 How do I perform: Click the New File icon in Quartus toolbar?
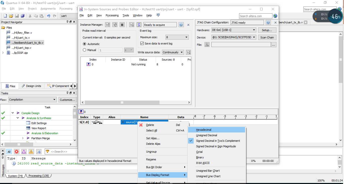pyautogui.click(x=5, y=16)
